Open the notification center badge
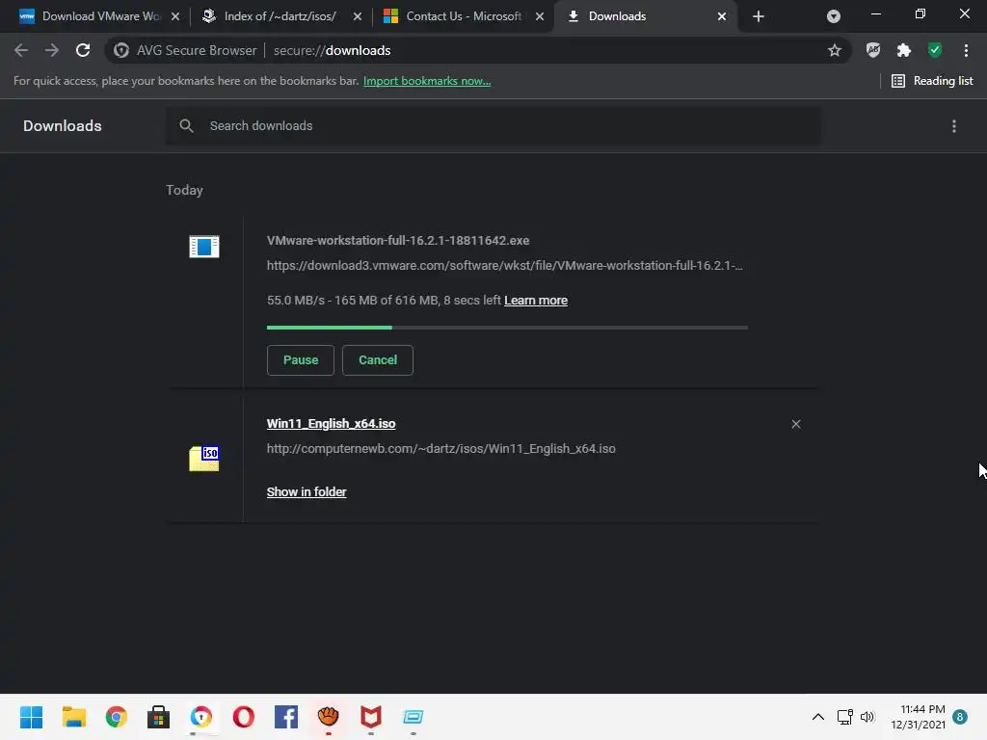The height and width of the screenshot is (740, 987). 960,717
